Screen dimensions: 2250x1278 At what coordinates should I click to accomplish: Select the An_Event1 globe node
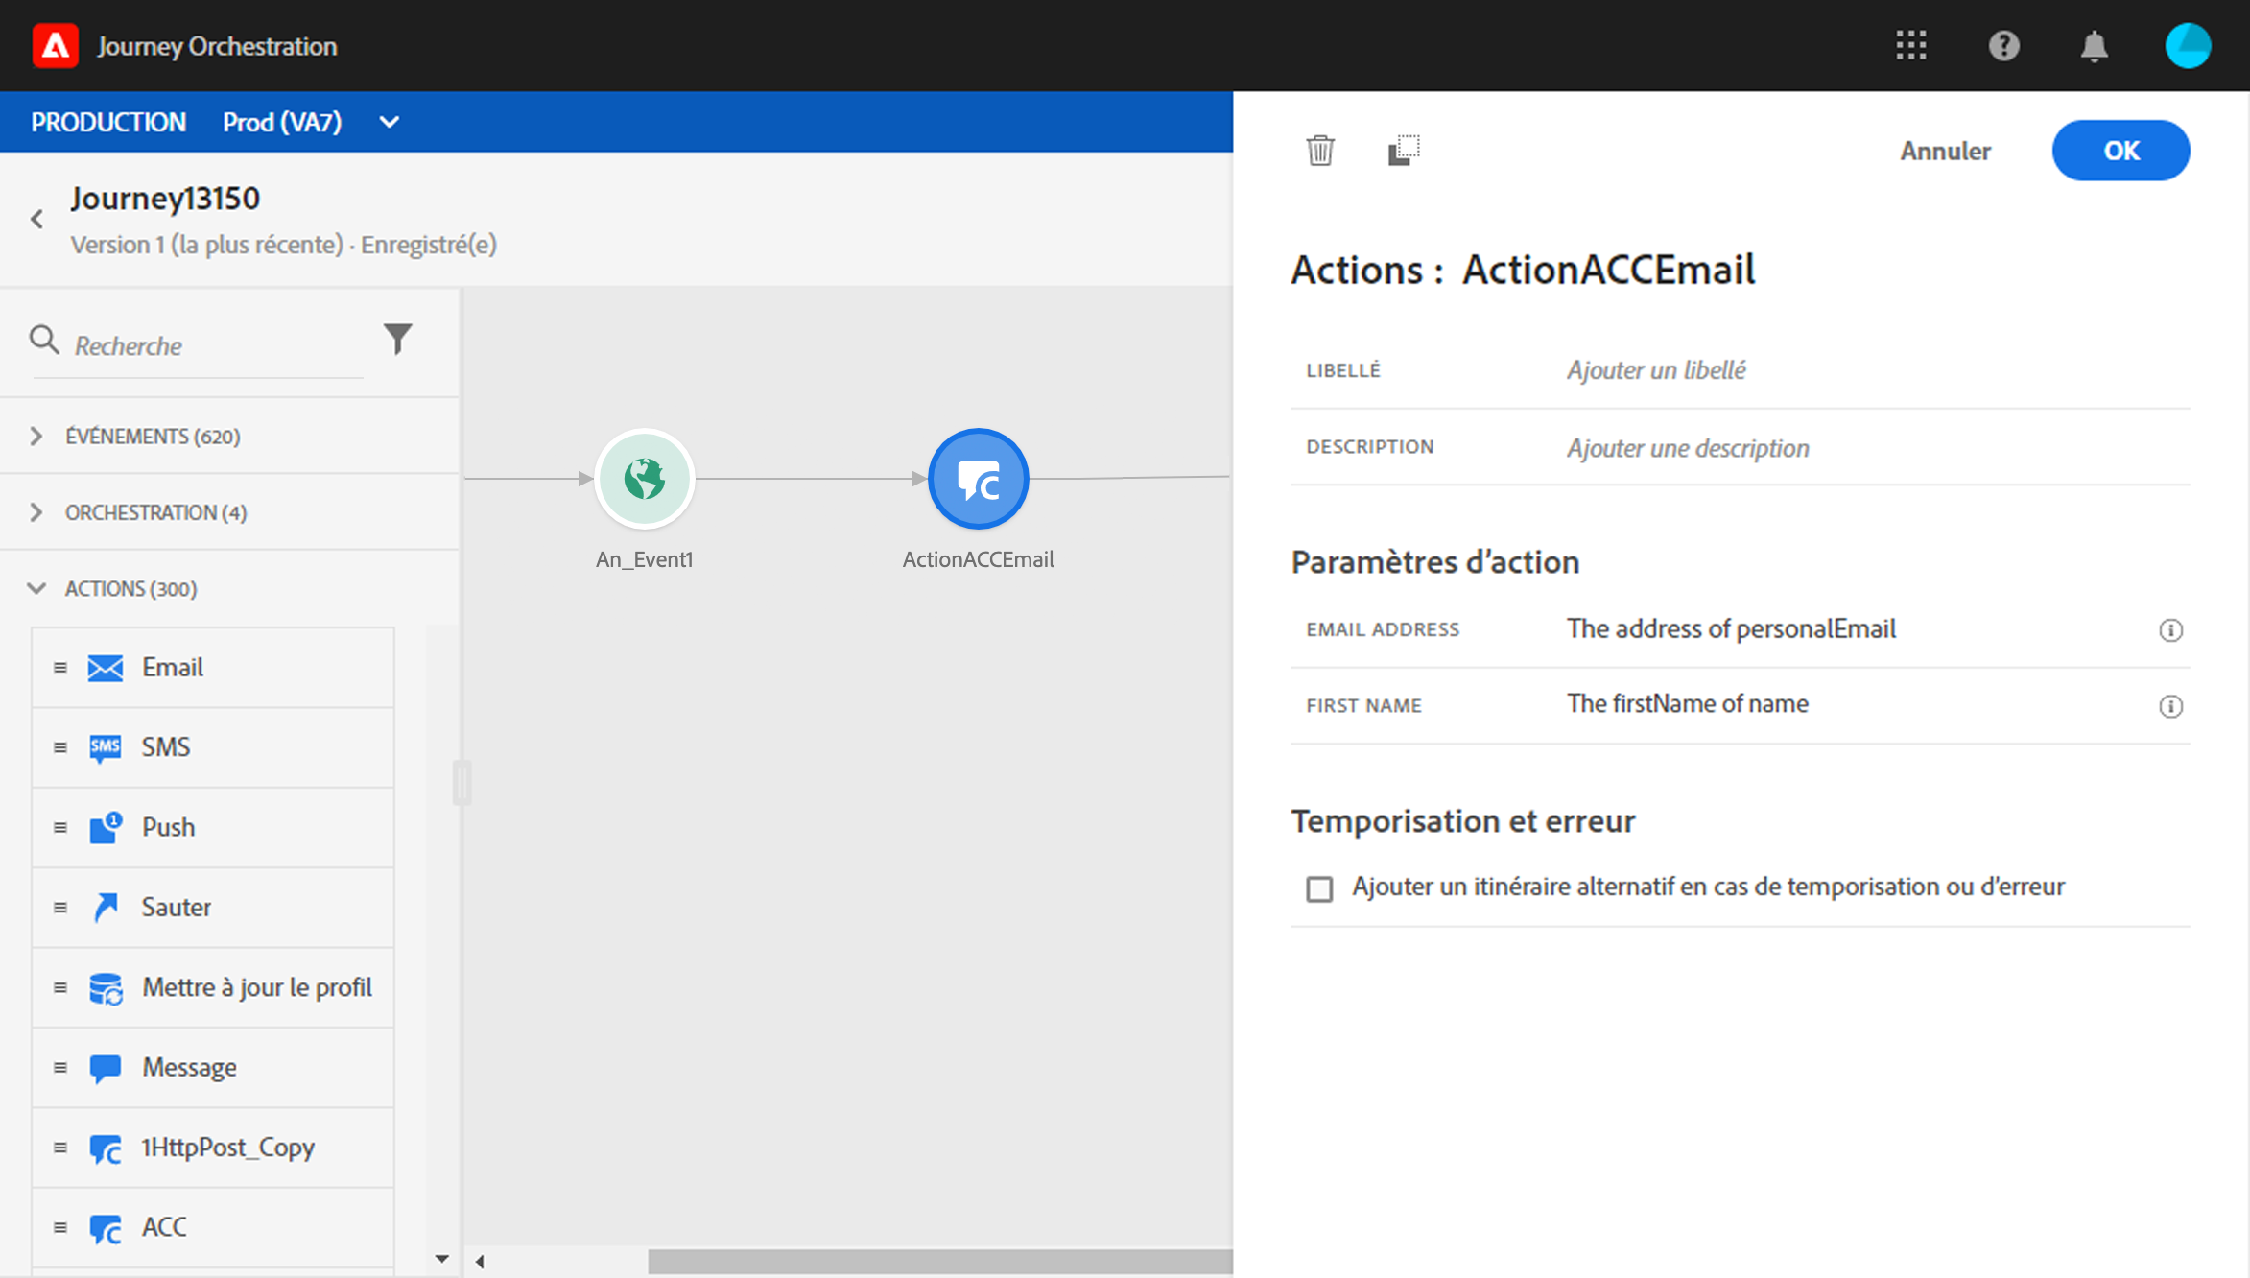[644, 479]
